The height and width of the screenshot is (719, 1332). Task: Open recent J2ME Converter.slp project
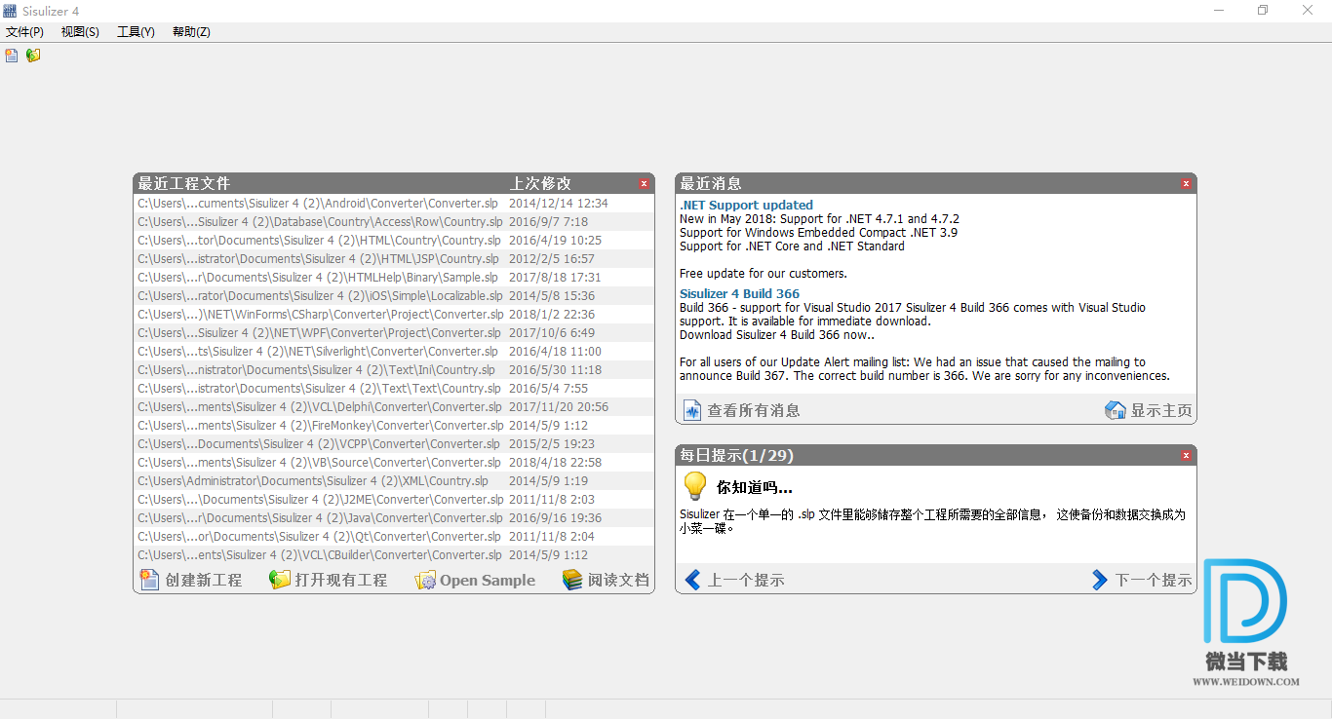click(x=394, y=500)
